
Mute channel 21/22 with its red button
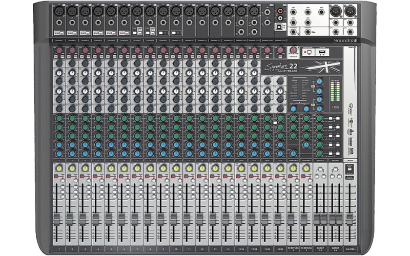click(277, 177)
